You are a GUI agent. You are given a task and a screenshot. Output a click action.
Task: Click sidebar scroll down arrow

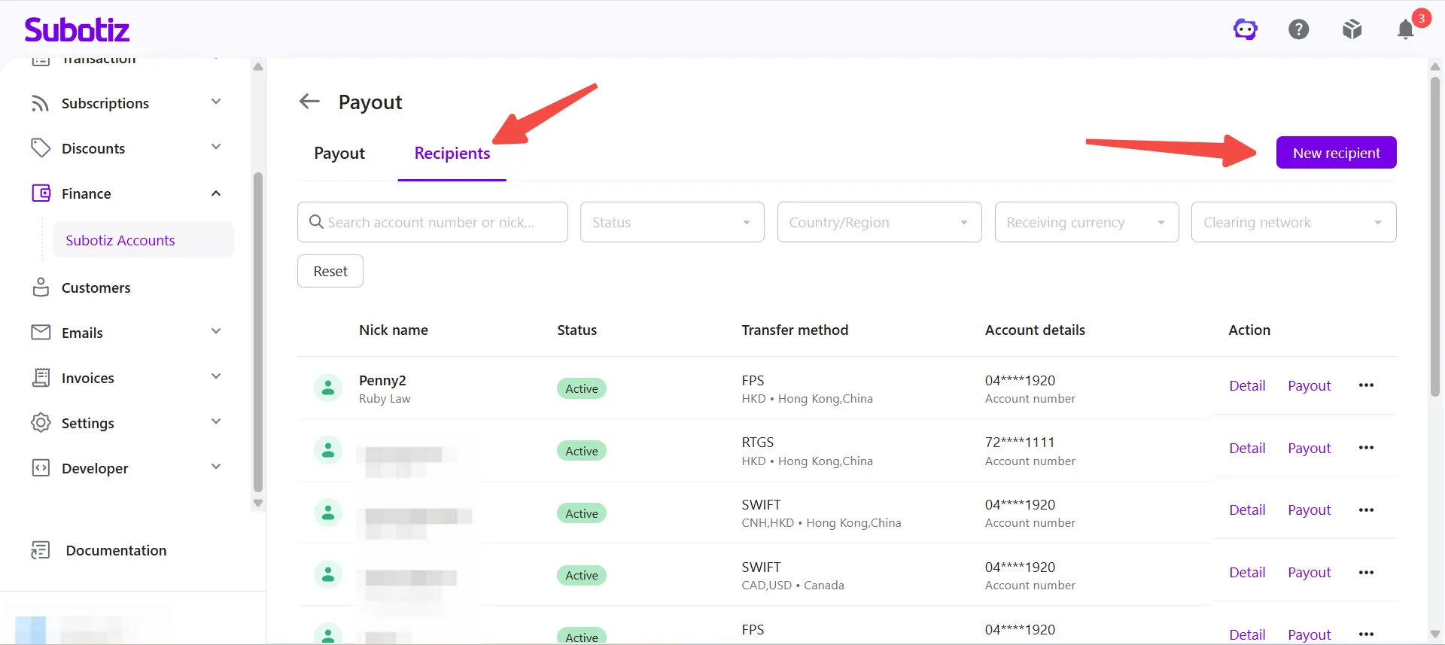click(x=258, y=503)
